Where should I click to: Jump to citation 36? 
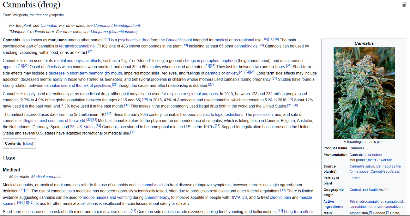[x=132, y=132]
